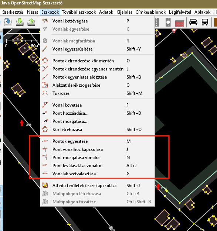Choose Alakzat derékszögesítése entry
This screenshot has height=231, width=217.
point(98,85)
